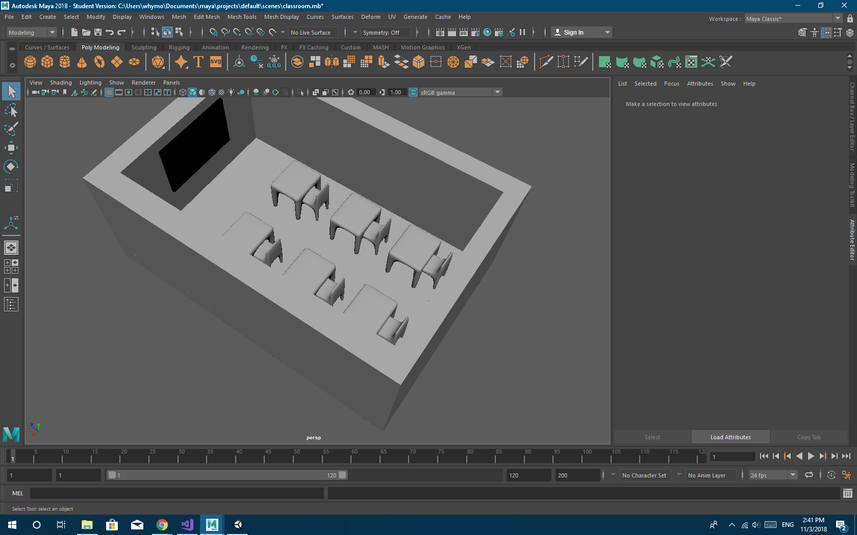Select the Lasso tool in toolbox
Image resolution: width=857 pixels, height=535 pixels.
[x=11, y=111]
